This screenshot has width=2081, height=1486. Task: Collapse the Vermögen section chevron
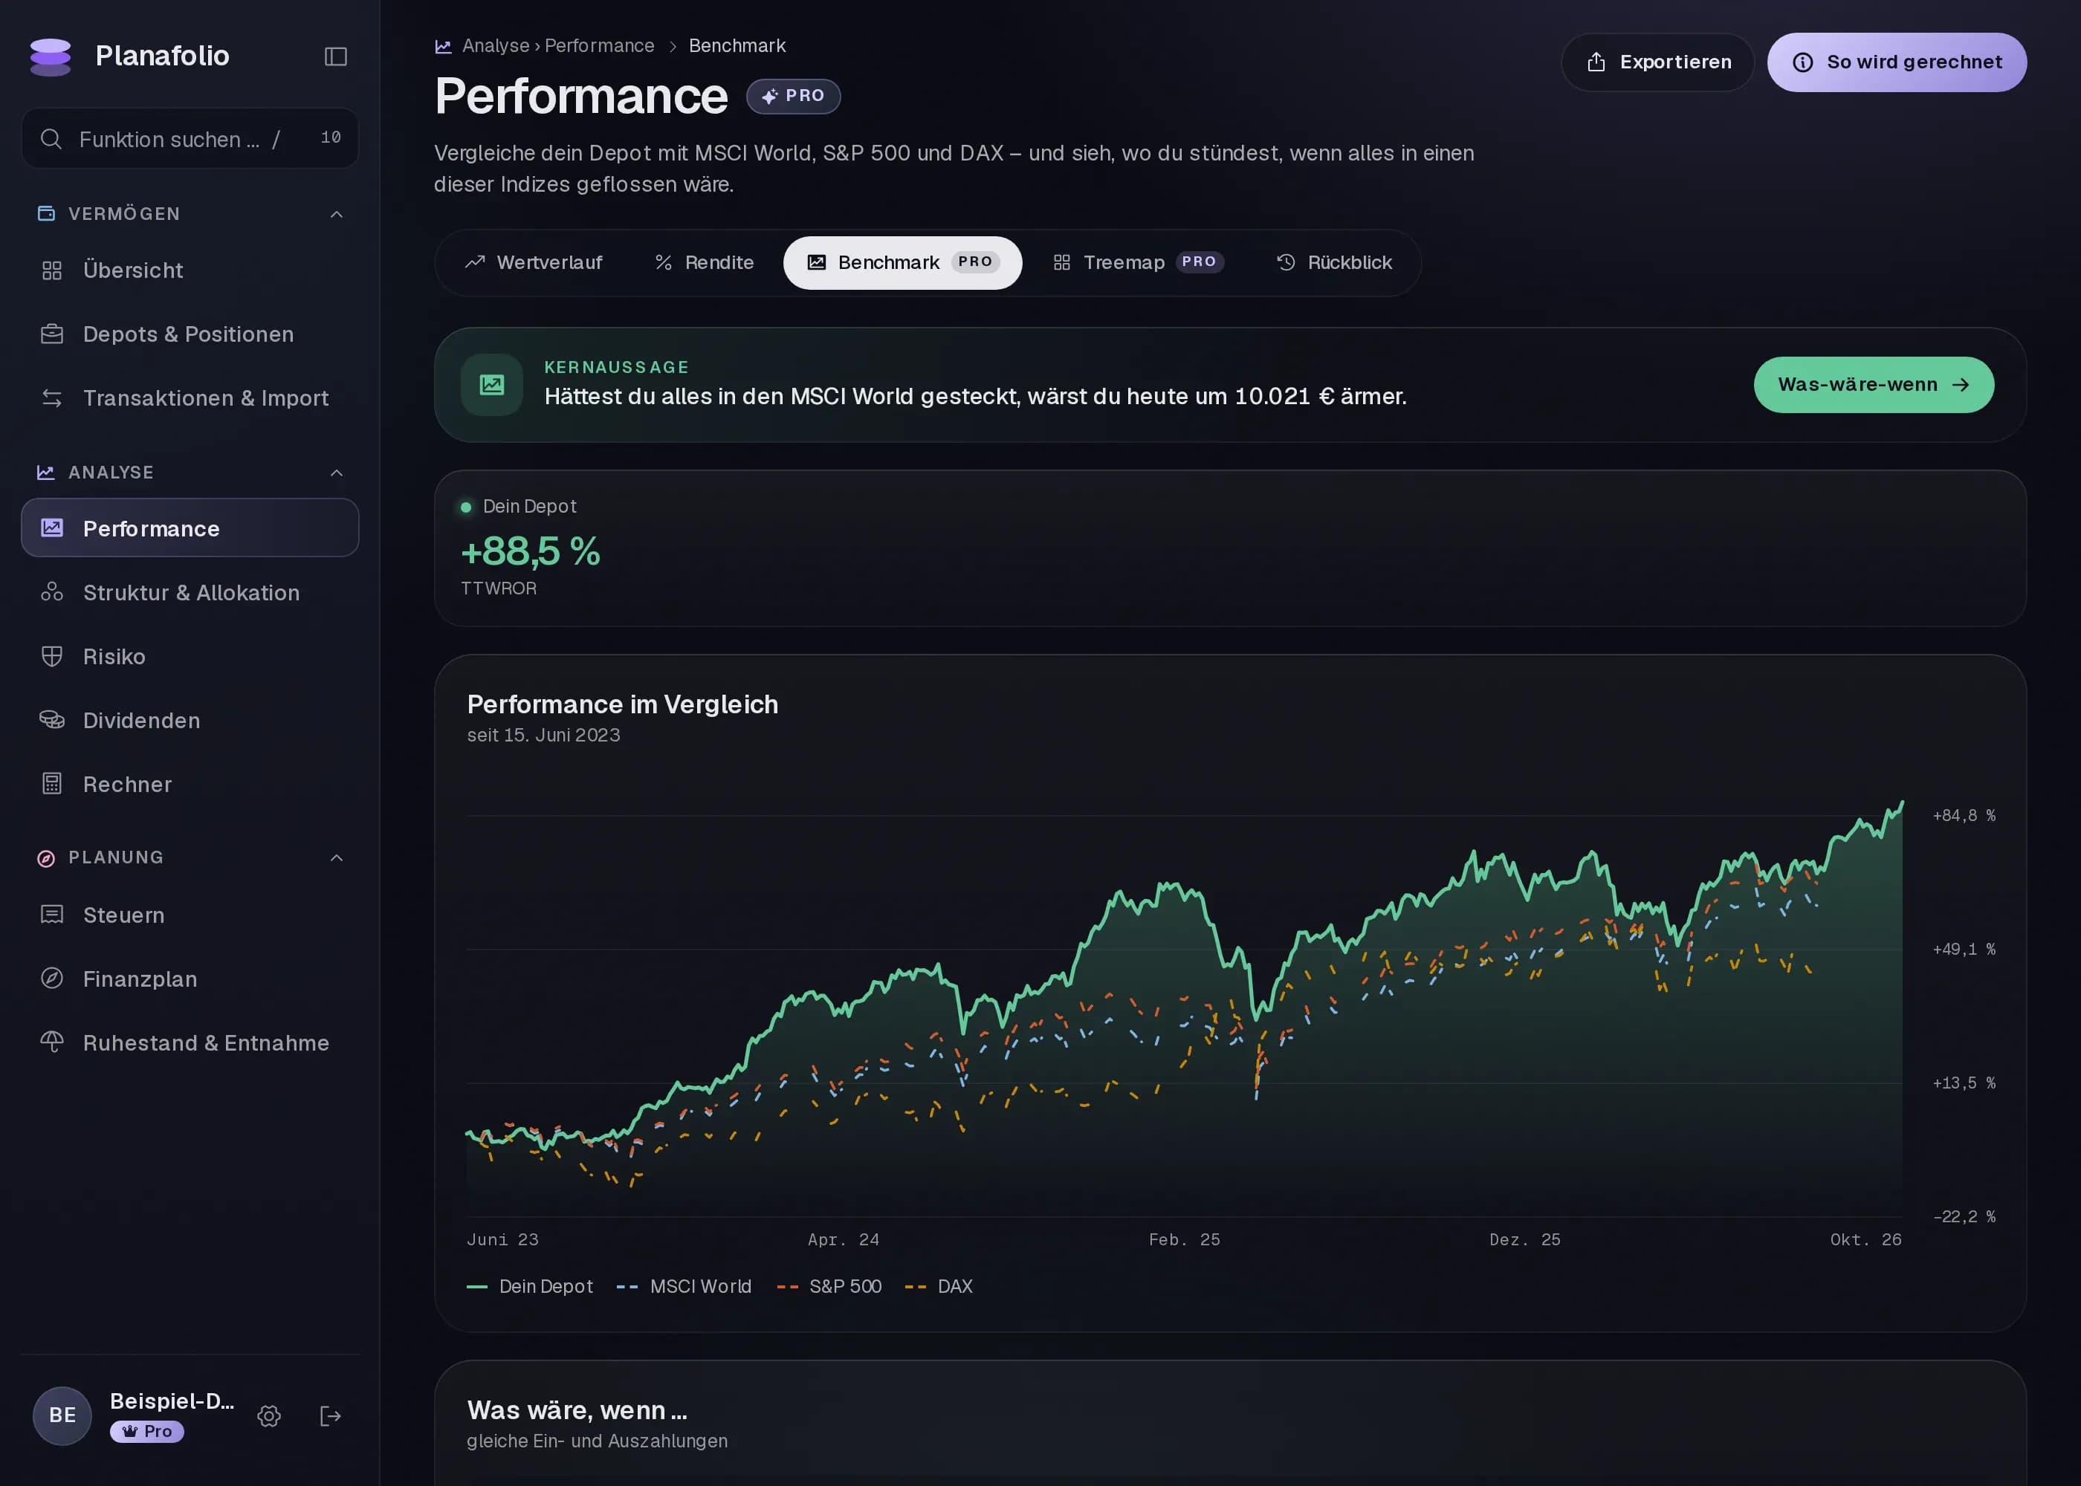(x=337, y=214)
